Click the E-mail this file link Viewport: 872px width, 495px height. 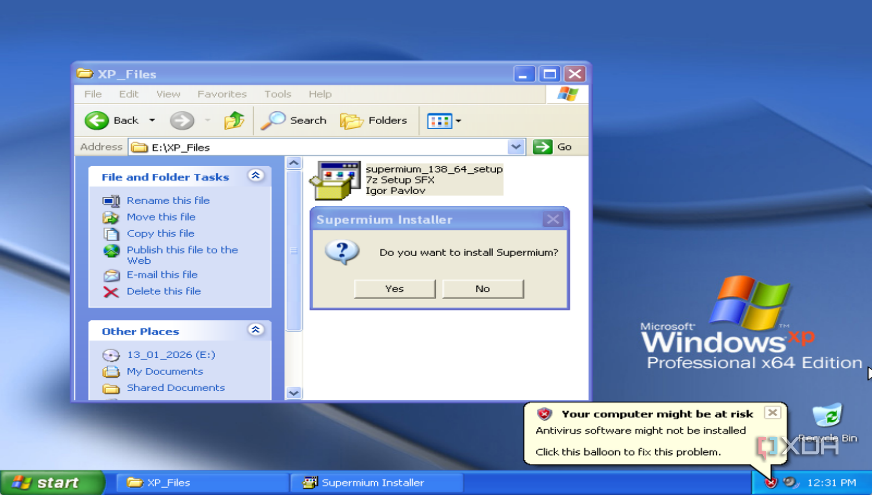coord(162,274)
